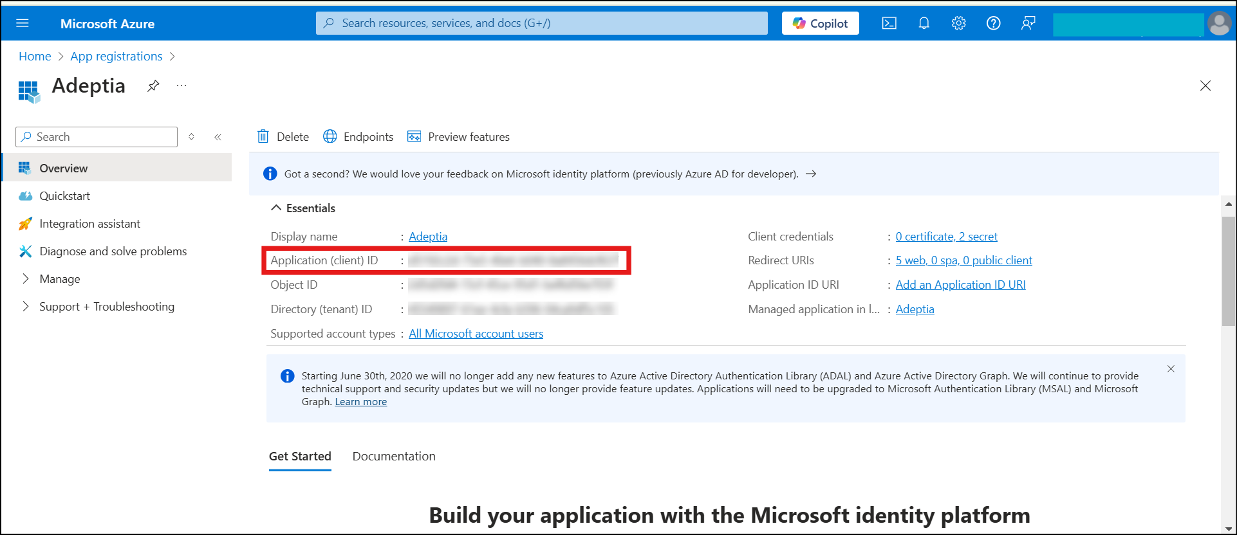The height and width of the screenshot is (535, 1237).
Task: Click the help question mark icon
Action: 993,24
